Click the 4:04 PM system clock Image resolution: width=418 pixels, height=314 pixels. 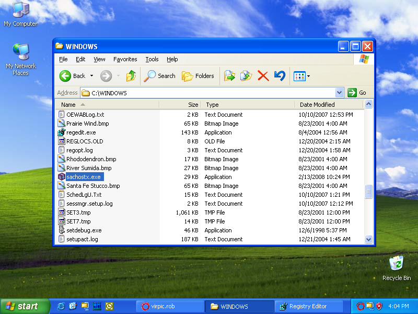point(399,306)
